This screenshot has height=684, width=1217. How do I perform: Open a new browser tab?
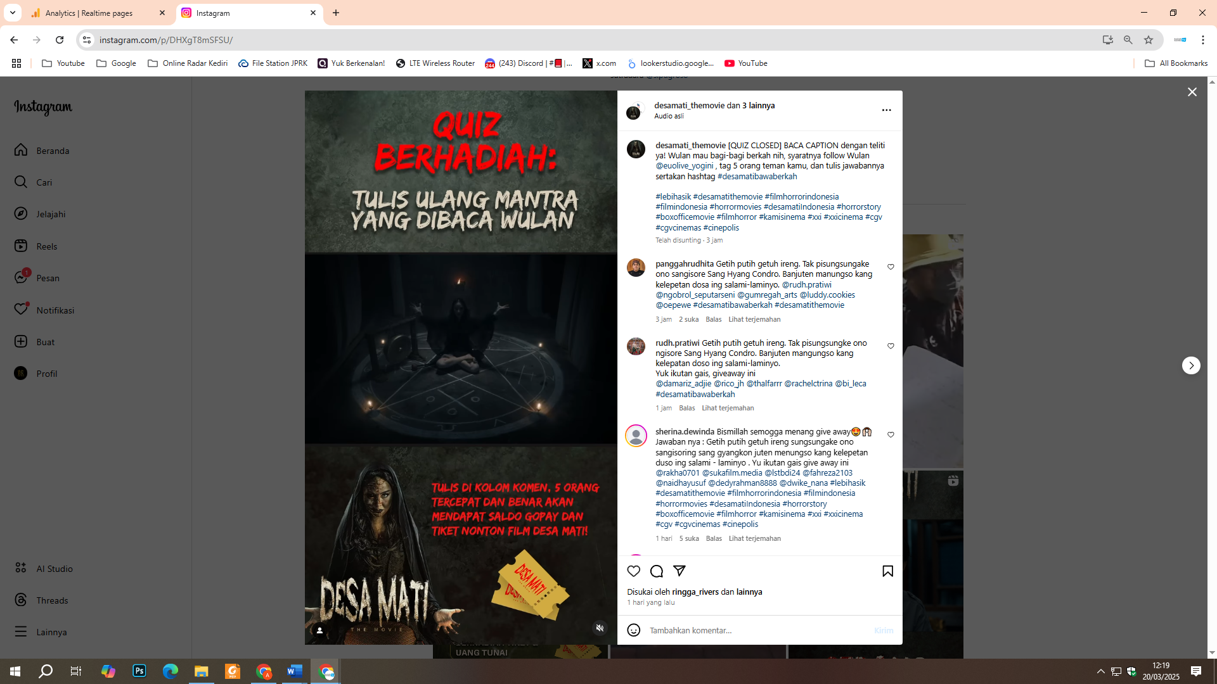pyautogui.click(x=336, y=13)
